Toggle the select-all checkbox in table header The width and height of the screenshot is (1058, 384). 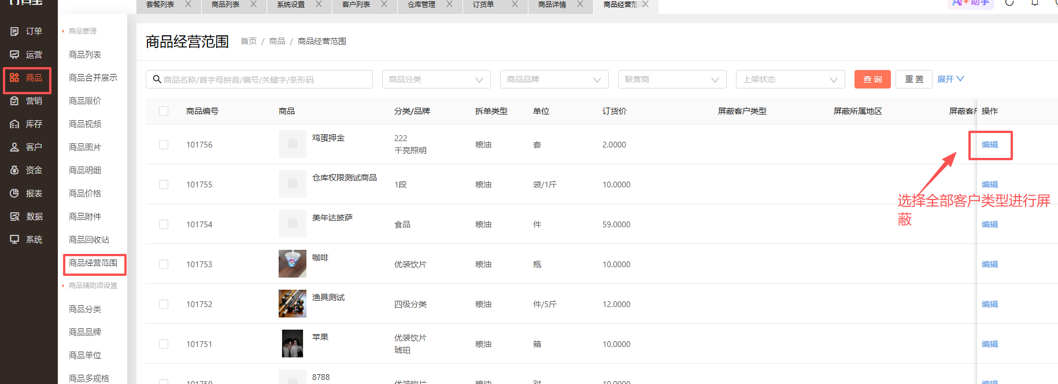click(164, 111)
